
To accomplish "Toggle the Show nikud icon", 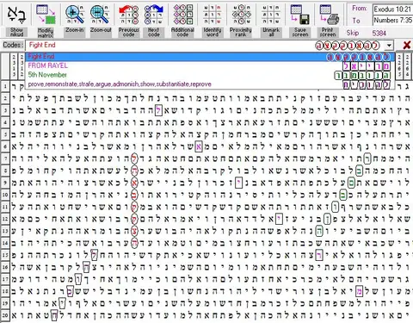I will [x=16, y=15].
